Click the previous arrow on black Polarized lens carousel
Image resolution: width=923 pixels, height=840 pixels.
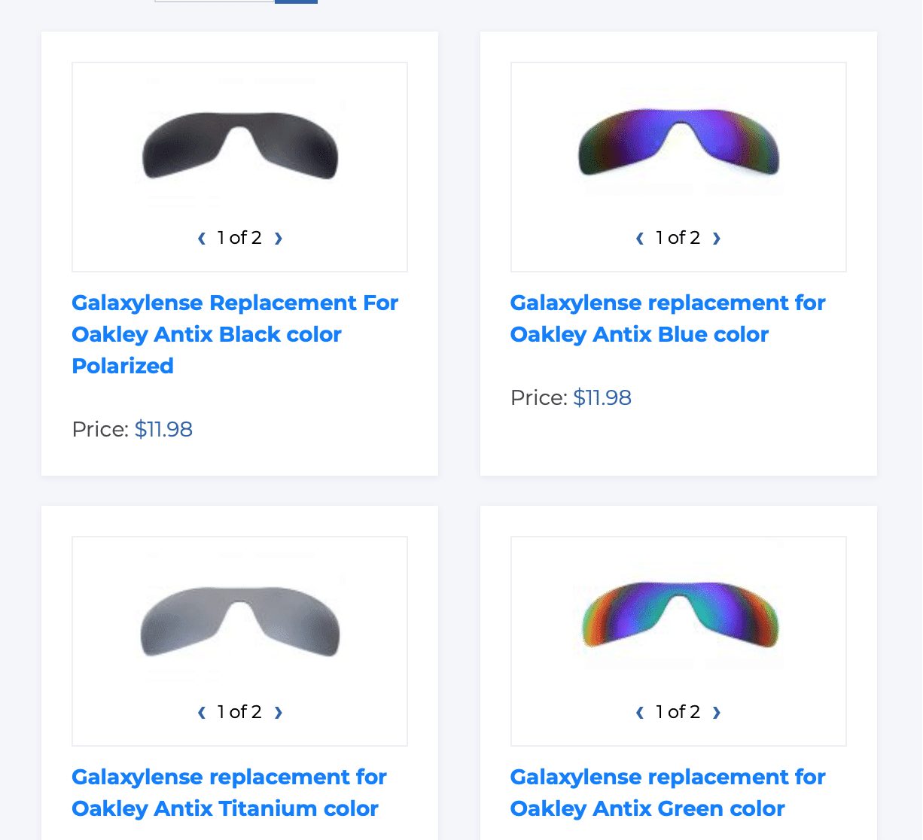coord(201,238)
